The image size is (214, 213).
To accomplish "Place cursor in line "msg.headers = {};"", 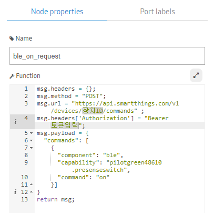I will (66, 89).
